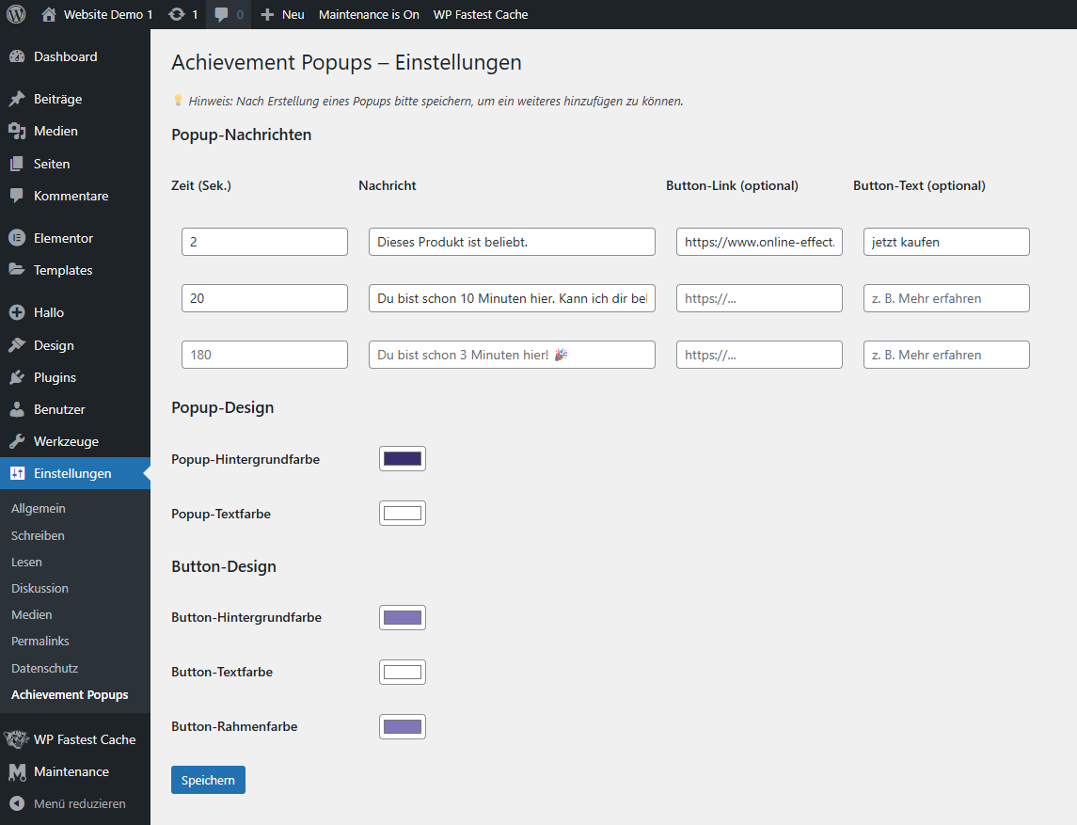The image size is (1077, 825).
Task: Click the comments bubble icon in admin bar
Action: [x=222, y=14]
